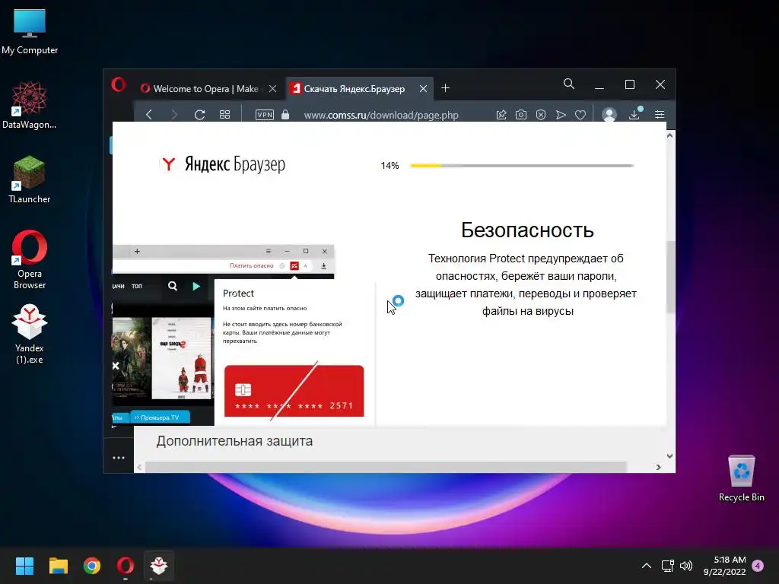Focus the address bar with comss.ru URL
Screen dimensions: 779x584
(381, 116)
